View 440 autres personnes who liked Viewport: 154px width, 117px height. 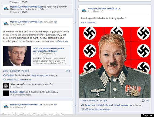tap(123, 105)
